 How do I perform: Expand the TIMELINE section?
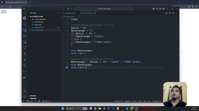pyautogui.click(x=33, y=99)
